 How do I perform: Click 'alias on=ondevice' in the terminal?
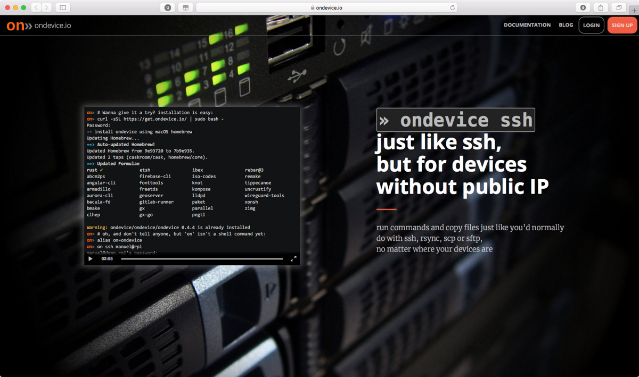(119, 240)
